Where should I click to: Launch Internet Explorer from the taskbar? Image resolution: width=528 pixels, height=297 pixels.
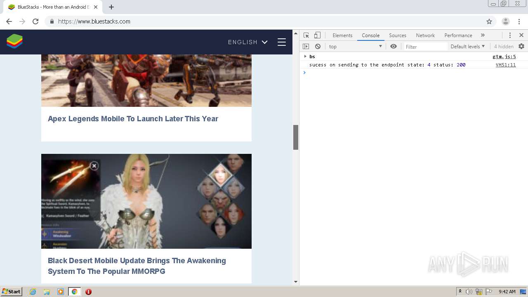(x=33, y=292)
